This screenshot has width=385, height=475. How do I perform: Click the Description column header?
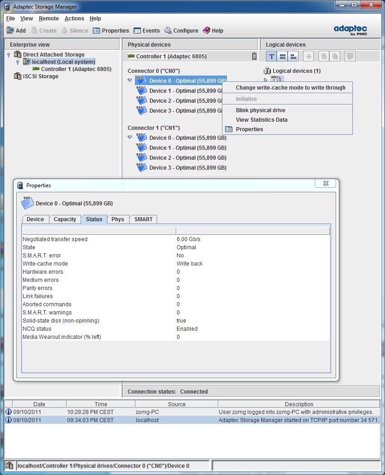(299, 404)
